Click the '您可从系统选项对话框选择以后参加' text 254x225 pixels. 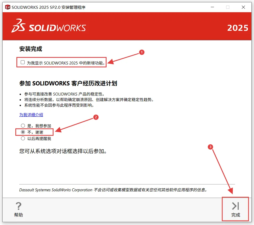[x=63, y=151]
